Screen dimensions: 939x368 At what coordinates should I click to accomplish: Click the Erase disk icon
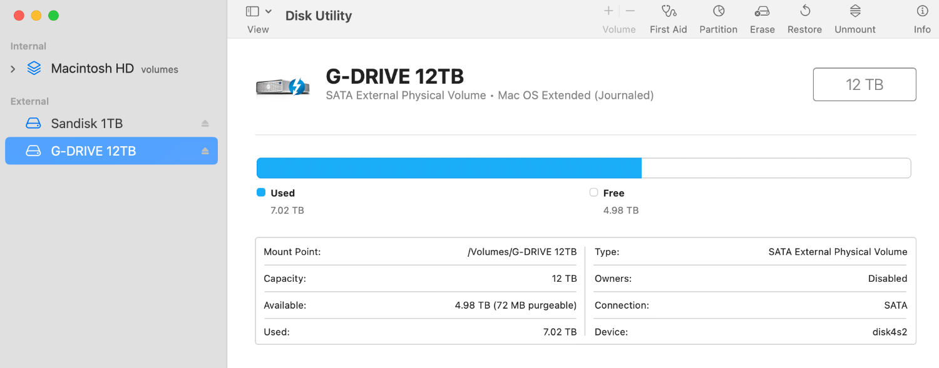tap(762, 11)
